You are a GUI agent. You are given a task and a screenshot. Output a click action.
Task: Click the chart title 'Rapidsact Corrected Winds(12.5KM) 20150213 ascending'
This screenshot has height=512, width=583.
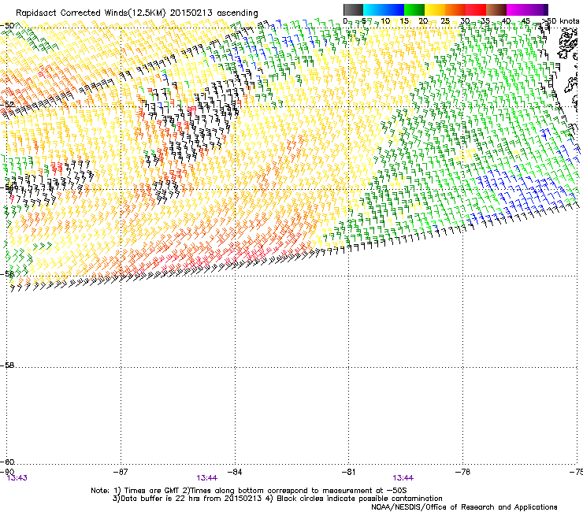[x=137, y=13]
